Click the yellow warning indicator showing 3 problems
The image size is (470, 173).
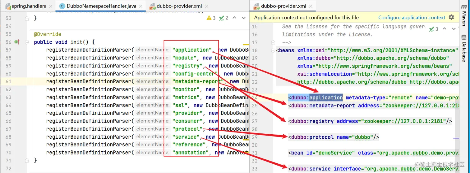click(211, 18)
